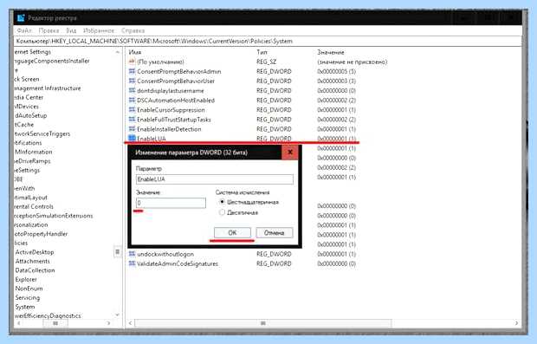Click the undockwithoutlogon value name
537x344 pixels.
coord(165,254)
